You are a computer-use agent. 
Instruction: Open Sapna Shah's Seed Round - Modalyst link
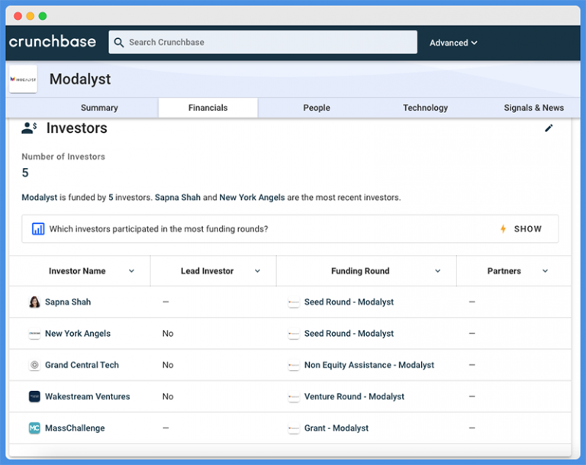[x=349, y=302]
